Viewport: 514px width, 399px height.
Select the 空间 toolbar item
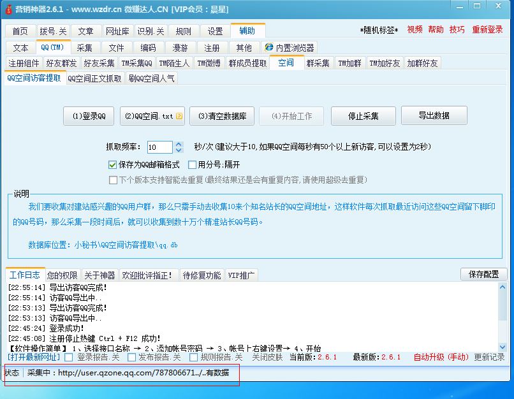click(286, 63)
